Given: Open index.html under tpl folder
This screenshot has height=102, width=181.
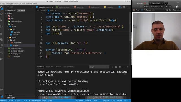Looking at the screenshot, I should click(18, 43).
